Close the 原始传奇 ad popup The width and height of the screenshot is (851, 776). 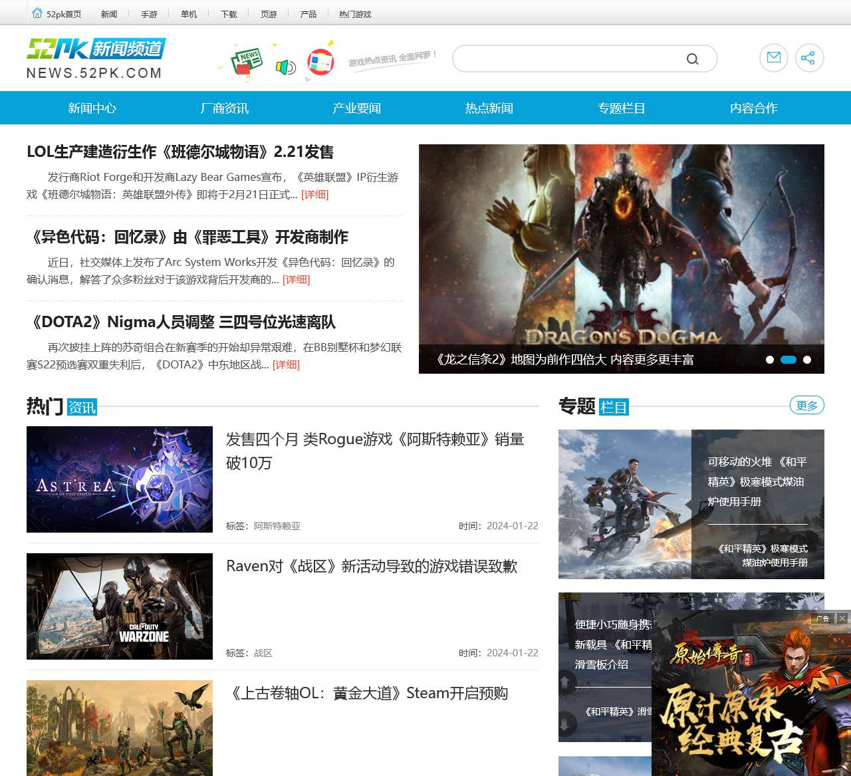click(x=842, y=618)
